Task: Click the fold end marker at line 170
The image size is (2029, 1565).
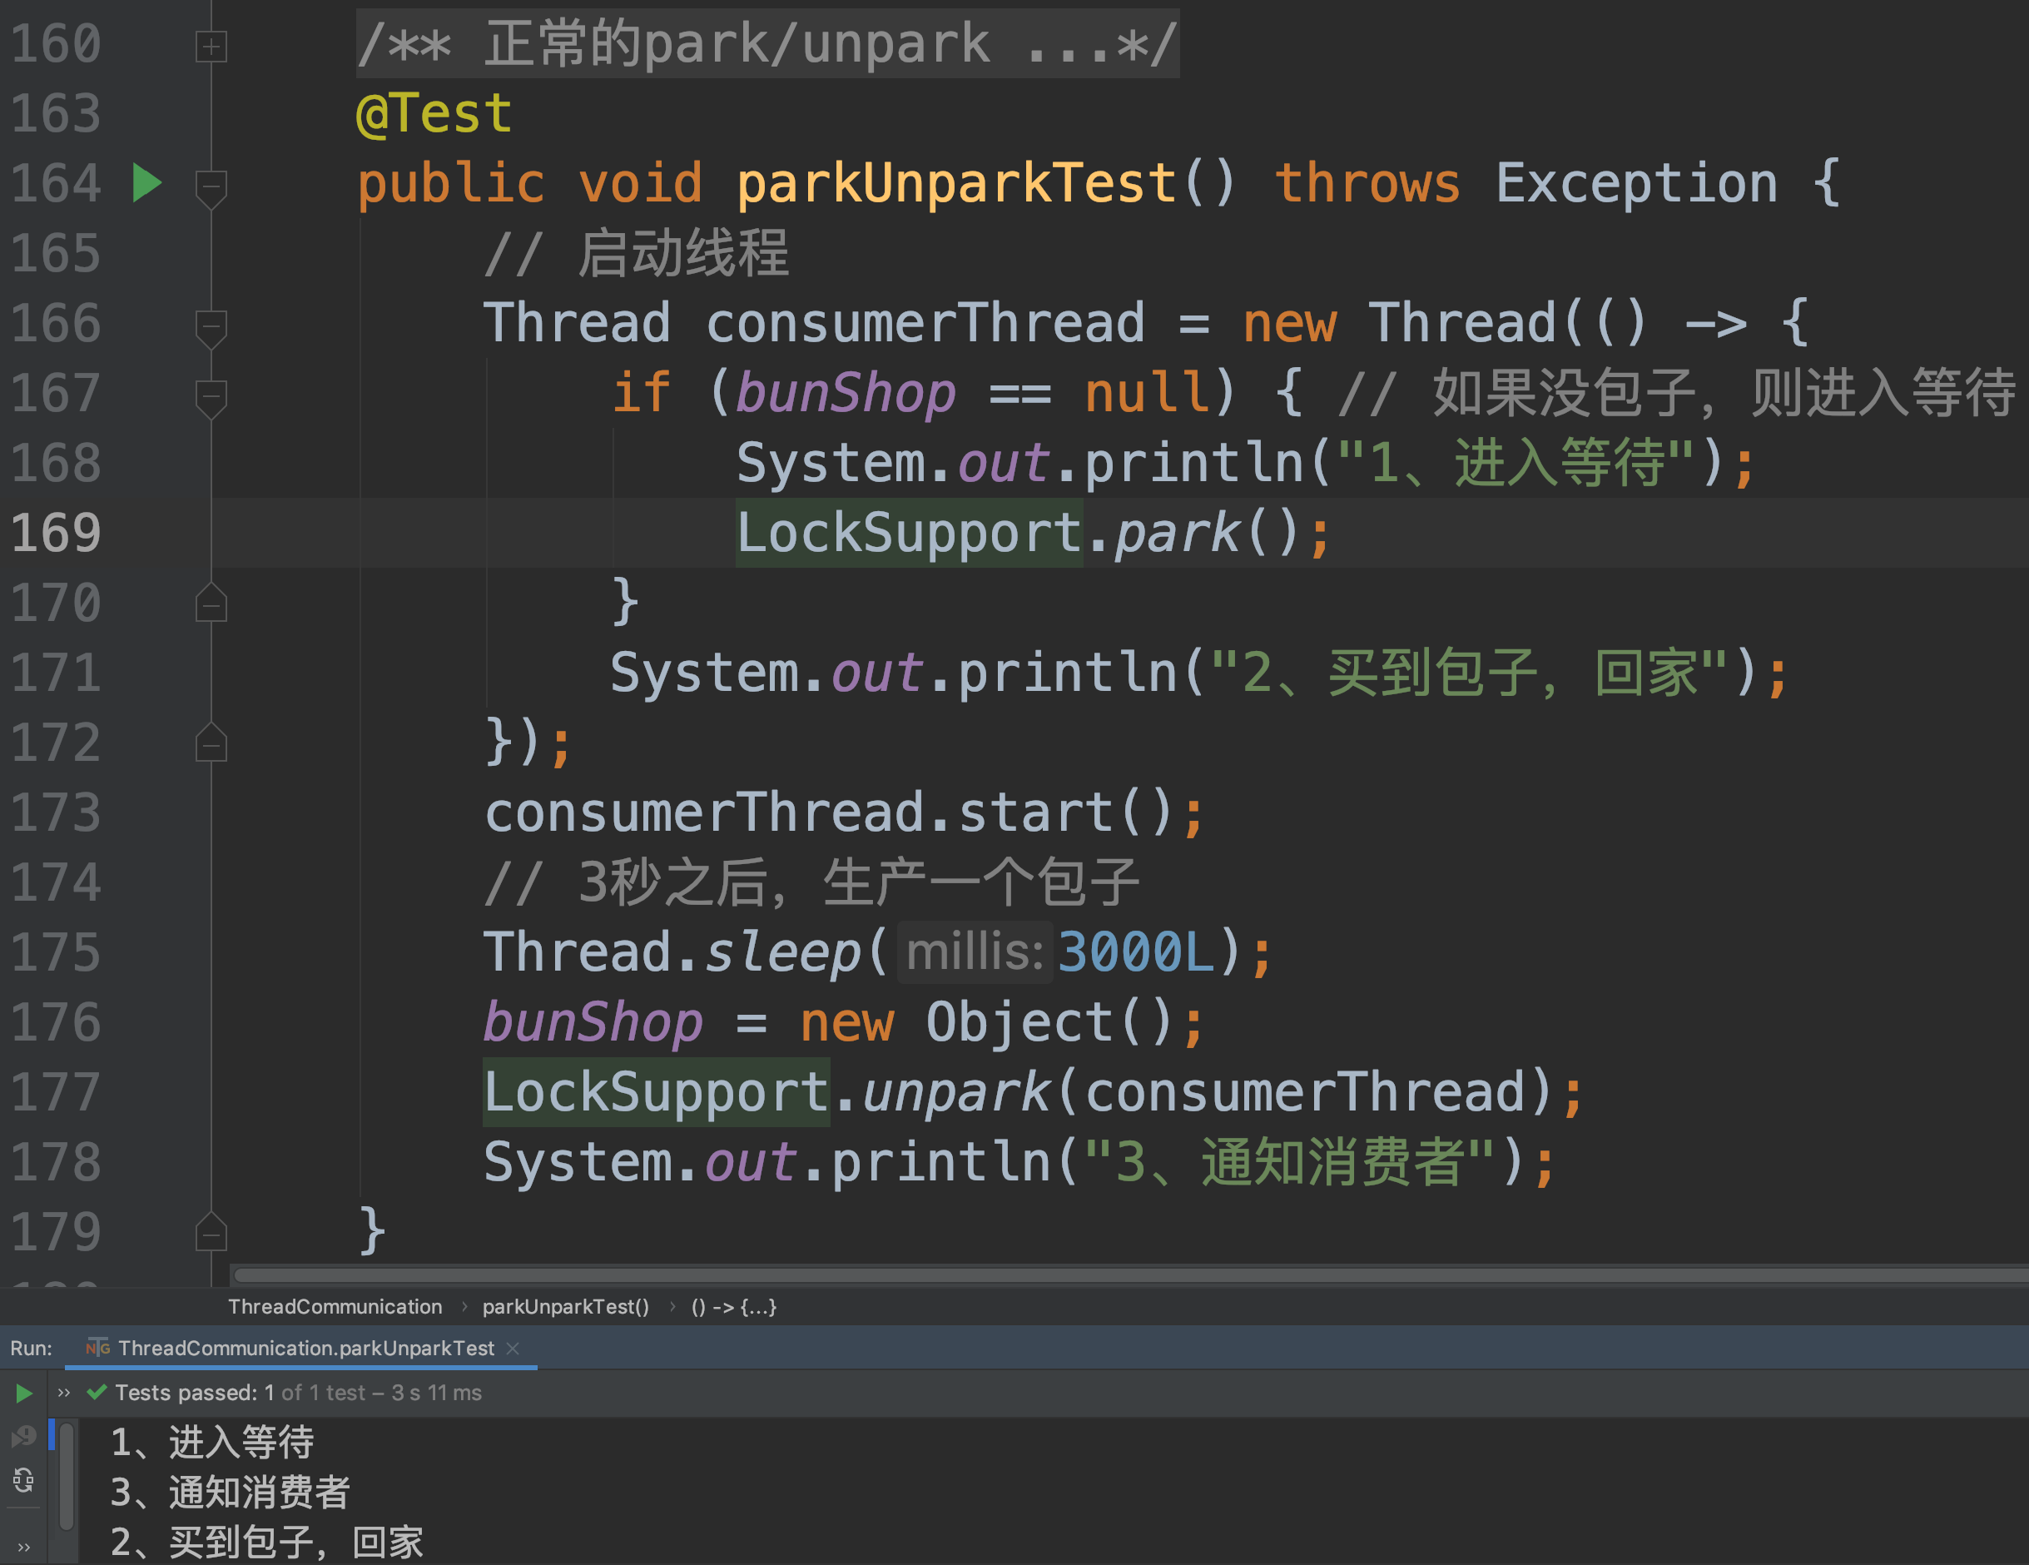Action: pos(212,605)
